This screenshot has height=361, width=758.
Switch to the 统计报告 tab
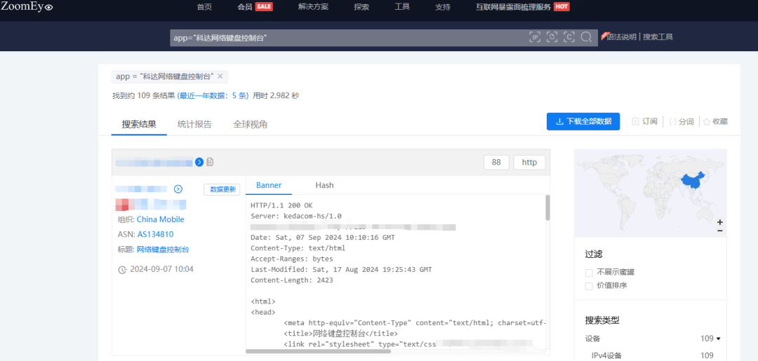[x=194, y=124]
